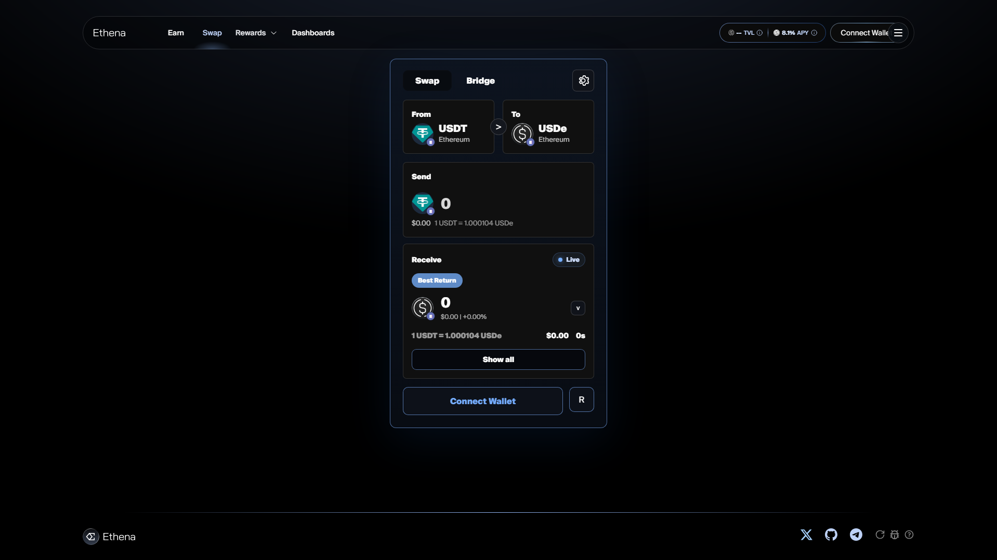Open the Telegram link in footer
Viewport: 997px width, 560px height.
click(856, 535)
